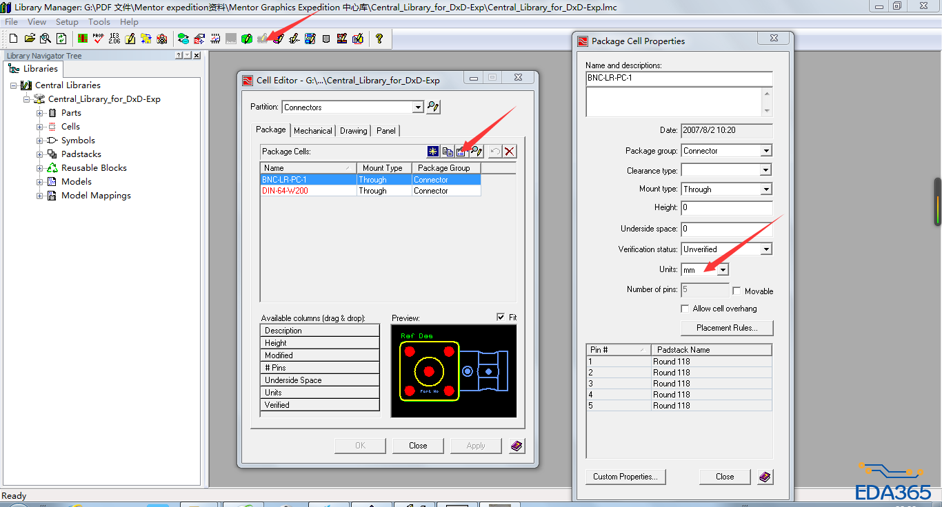
Task: Click the Placement Rules button
Action: (727, 328)
